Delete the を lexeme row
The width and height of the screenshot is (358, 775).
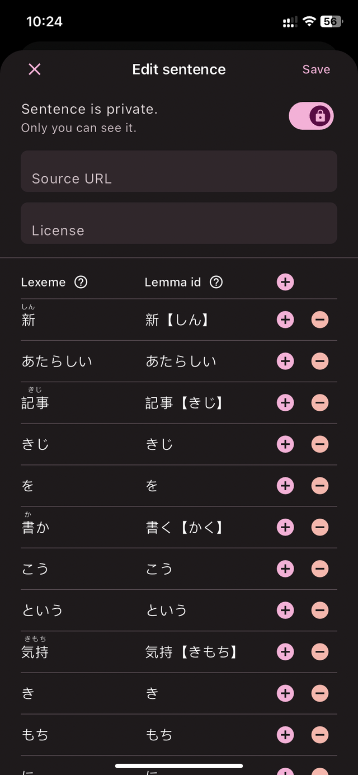320,486
